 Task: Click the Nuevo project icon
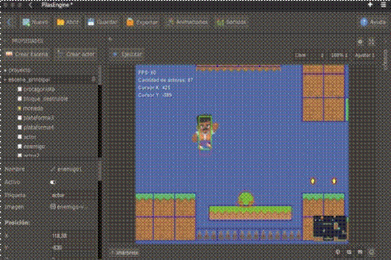26,22
